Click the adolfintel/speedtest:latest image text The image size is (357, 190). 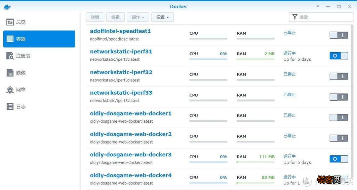click(114, 39)
